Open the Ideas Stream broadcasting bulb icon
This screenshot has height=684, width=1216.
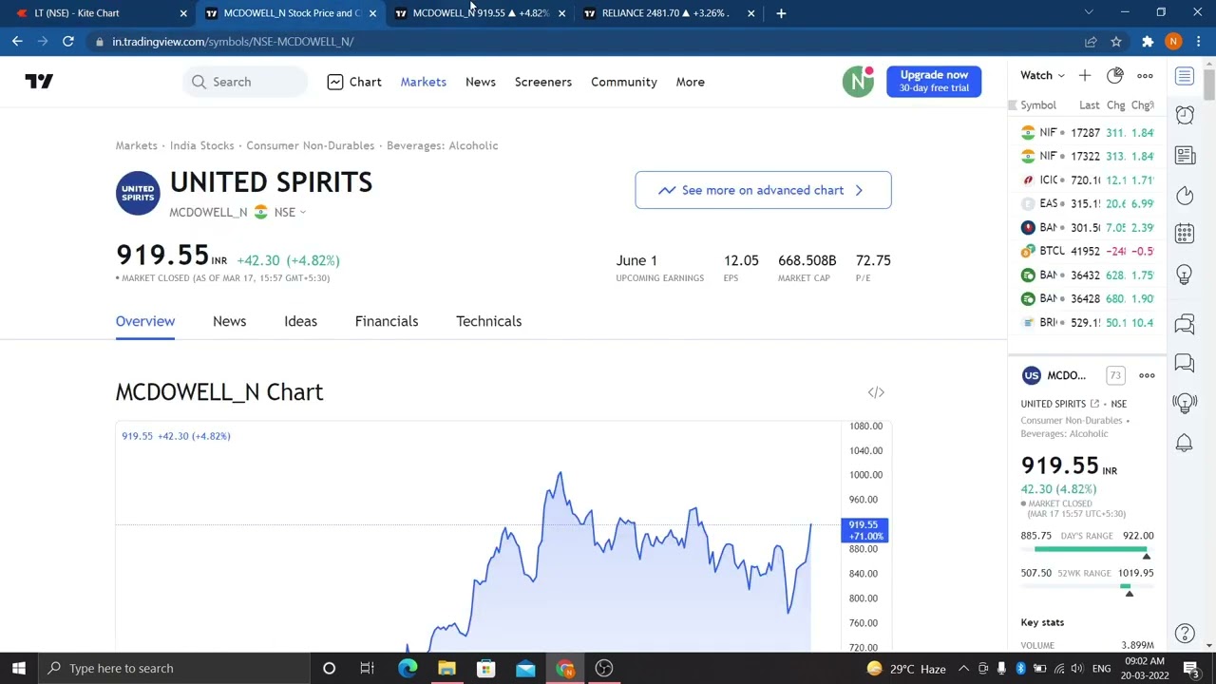(1185, 403)
